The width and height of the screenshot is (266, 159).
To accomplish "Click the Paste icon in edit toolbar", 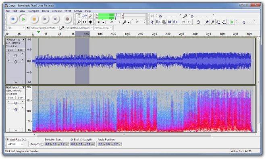I will coord(164,22).
